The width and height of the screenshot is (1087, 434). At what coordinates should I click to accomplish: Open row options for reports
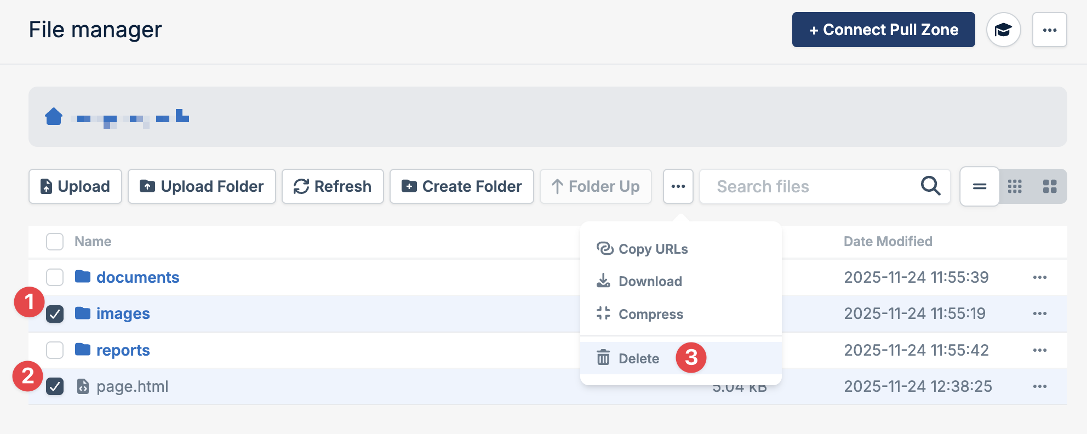1040,350
